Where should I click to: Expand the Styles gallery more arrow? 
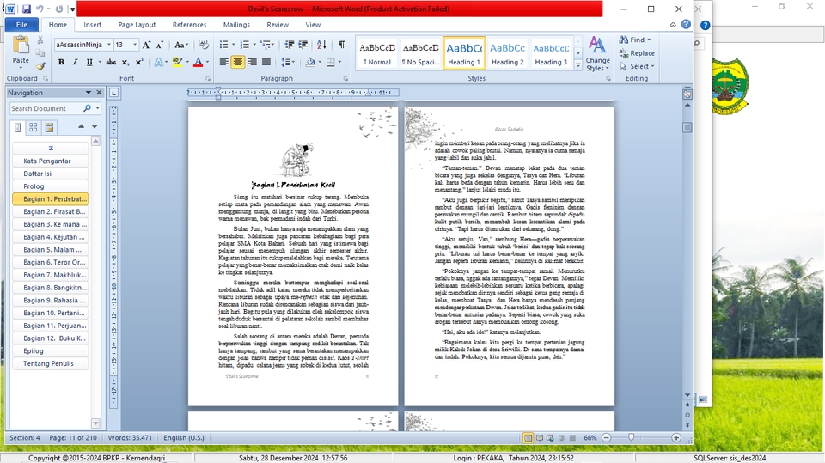[577, 66]
